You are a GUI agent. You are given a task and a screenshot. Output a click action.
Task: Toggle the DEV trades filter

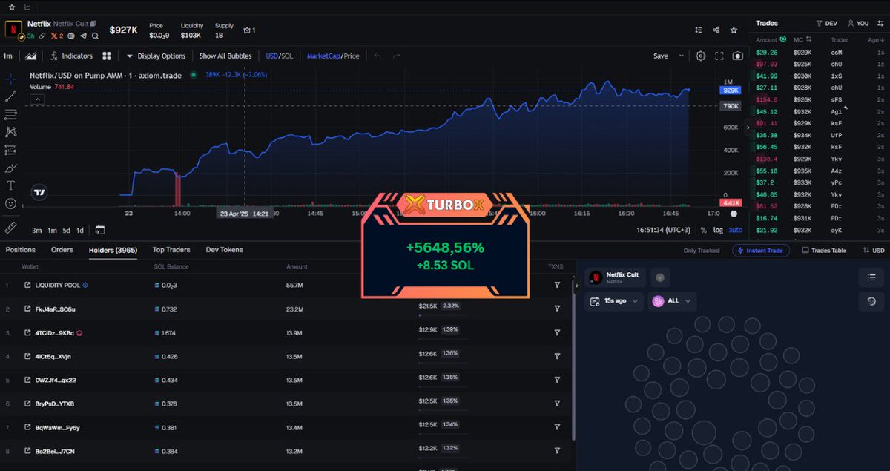(826, 23)
